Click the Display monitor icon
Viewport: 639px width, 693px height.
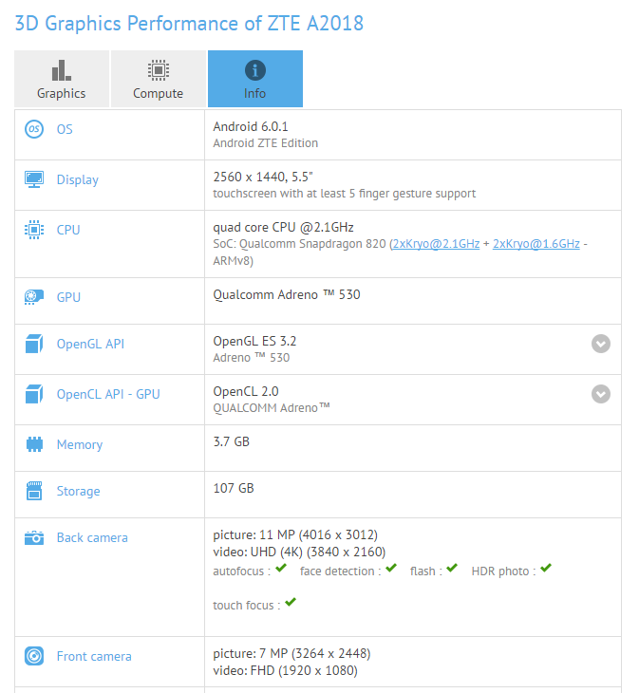point(34,179)
